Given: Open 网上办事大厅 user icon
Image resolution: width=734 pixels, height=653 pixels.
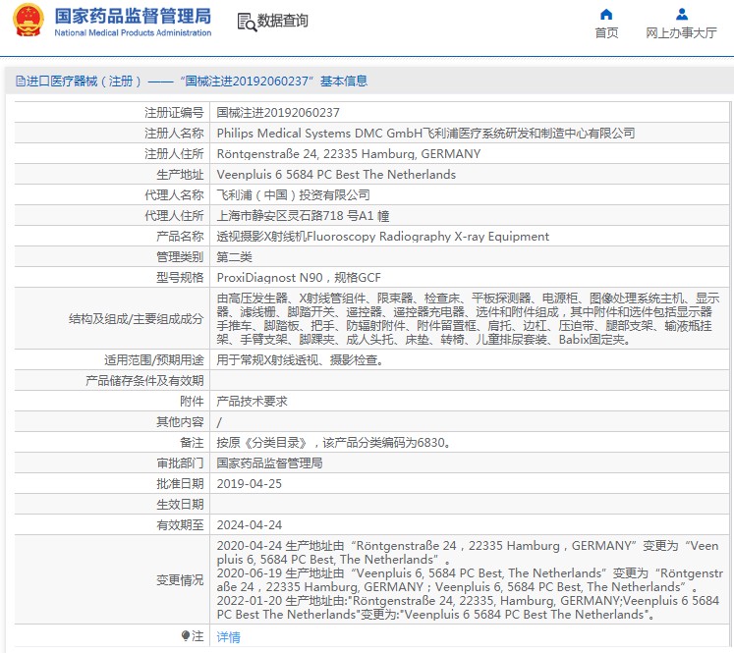Looking at the screenshot, I should 682,15.
